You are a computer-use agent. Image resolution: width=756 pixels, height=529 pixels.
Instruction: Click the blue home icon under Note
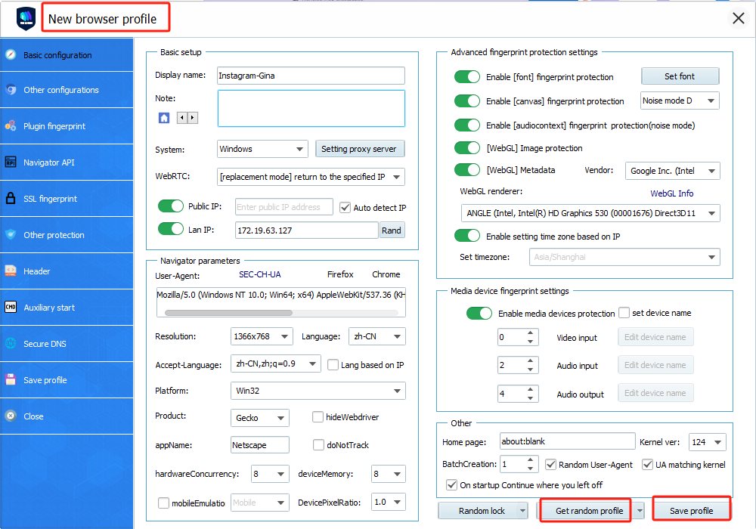(x=164, y=118)
